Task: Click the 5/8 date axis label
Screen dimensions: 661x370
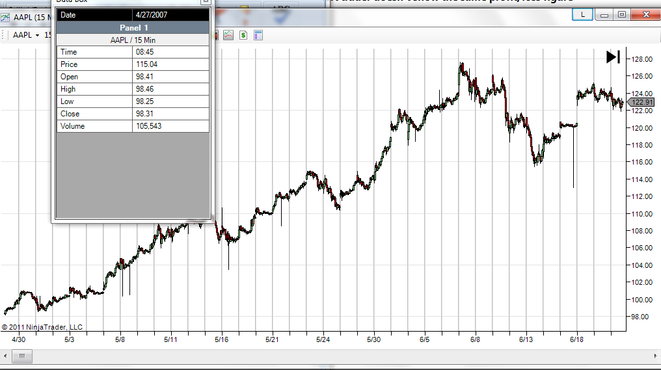Action: (120, 339)
